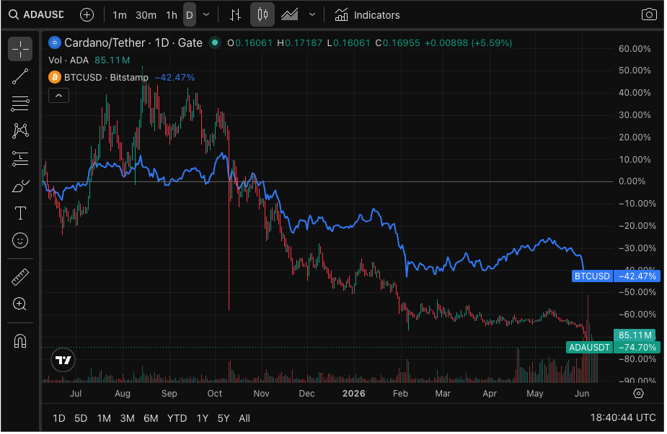This screenshot has width=667, height=434.
Task: Set range to YTD
Action: coord(177,419)
